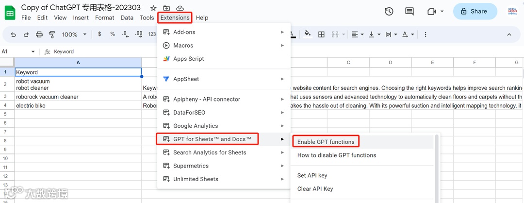Open the Tools menu
524x203 pixels.
coord(147,17)
